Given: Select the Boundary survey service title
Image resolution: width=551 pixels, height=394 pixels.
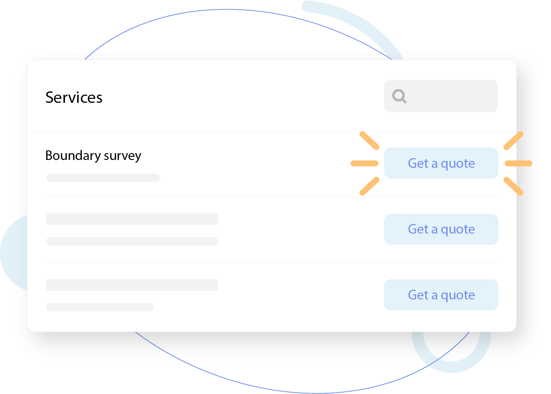Looking at the screenshot, I should click(x=93, y=155).
